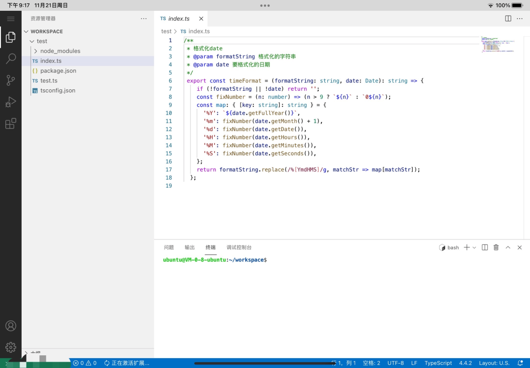This screenshot has height=368, width=530.
Task: Click fixNumber declaration on line 8
Action: (231, 97)
